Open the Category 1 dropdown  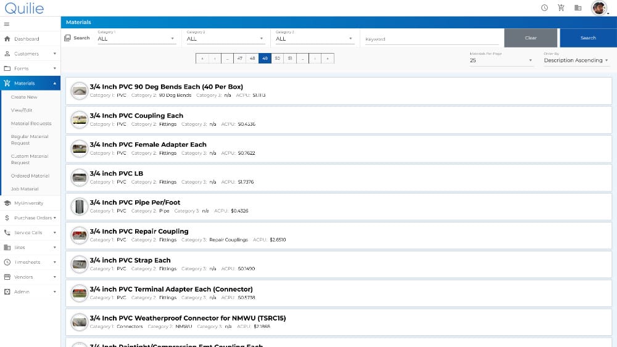point(136,38)
